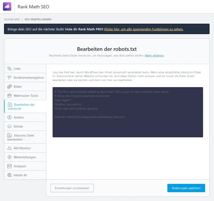
Task: Click the robots.txt folder icon
Action: pyautogui.click(x=10, y=104)
